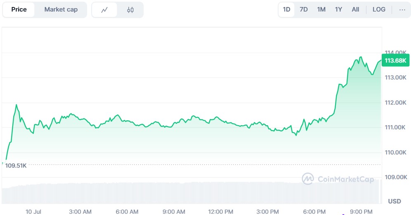The image size is (411, 215).
Task: Switch to line chart view icon
Action: (104, 10)
